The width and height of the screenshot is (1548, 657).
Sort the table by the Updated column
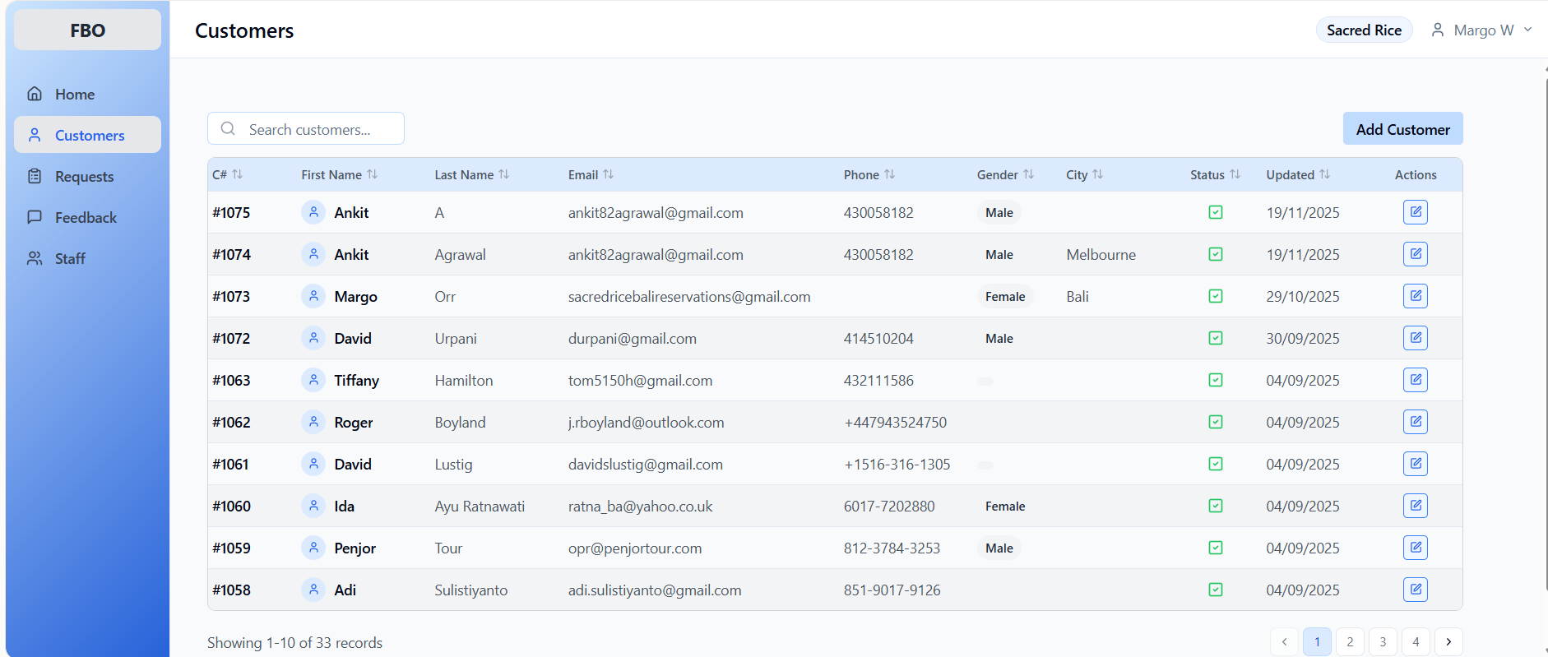coord(1298,174)
